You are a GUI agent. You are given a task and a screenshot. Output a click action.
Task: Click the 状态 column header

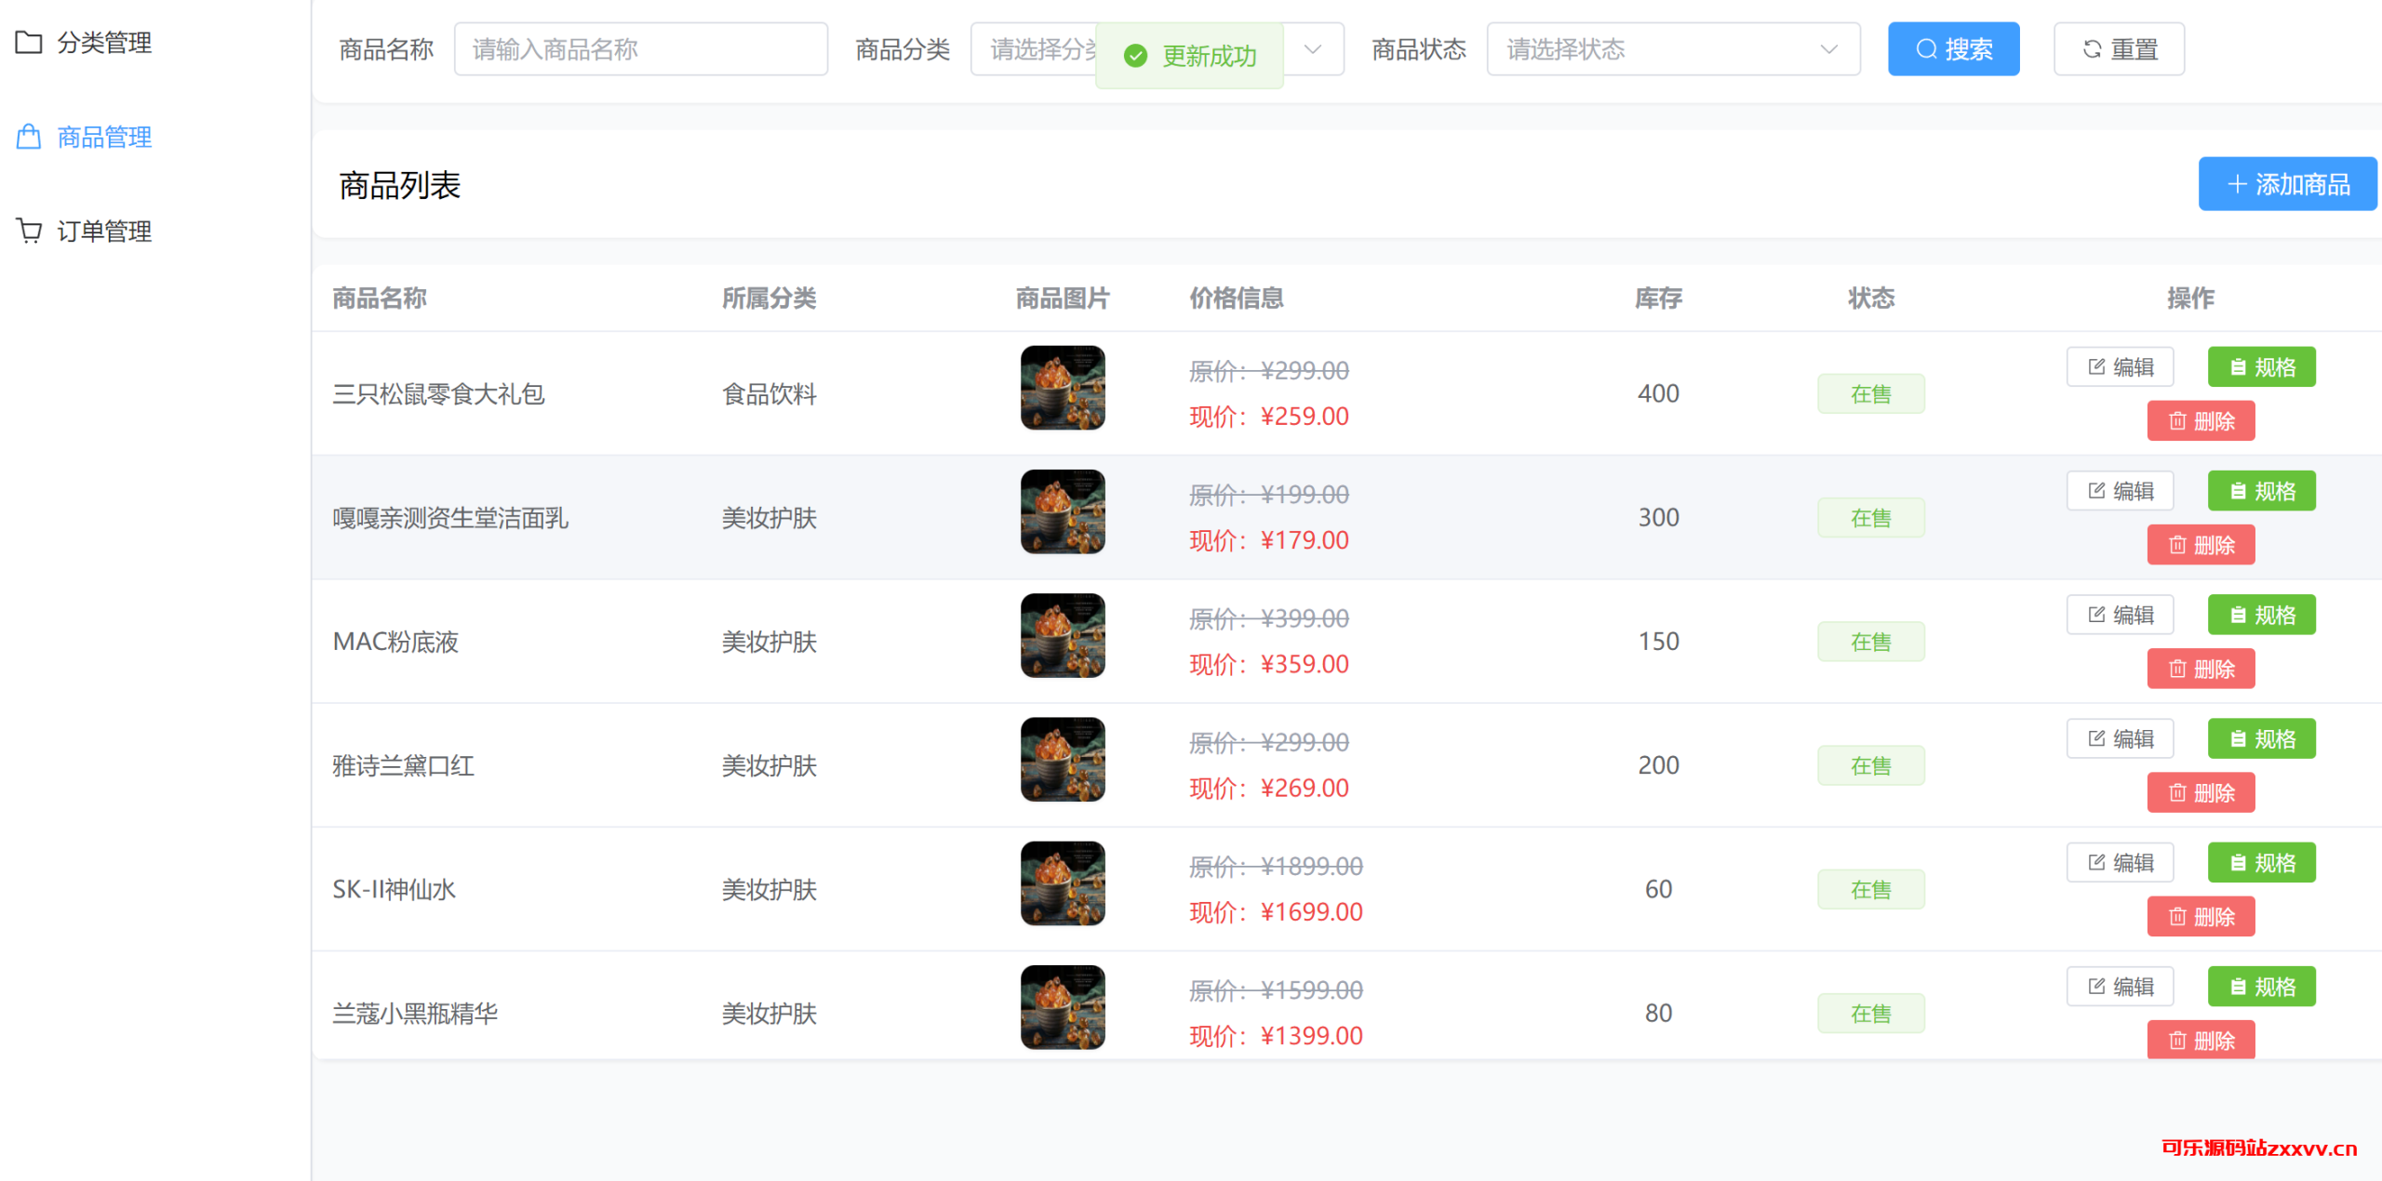(1870, 299)
